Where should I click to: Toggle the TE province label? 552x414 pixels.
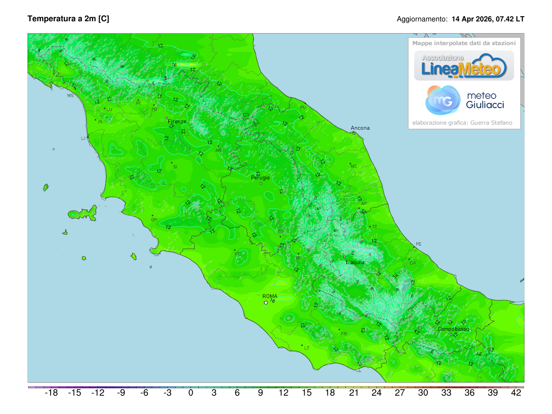374,226
